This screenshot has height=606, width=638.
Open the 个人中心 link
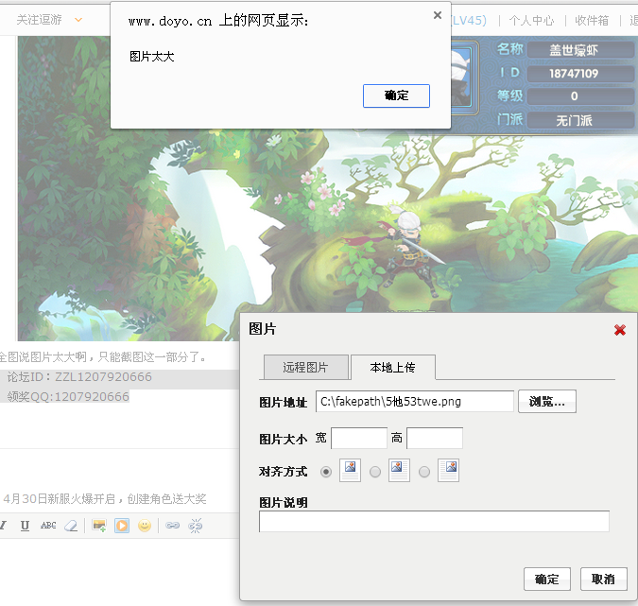coord(531,21)
